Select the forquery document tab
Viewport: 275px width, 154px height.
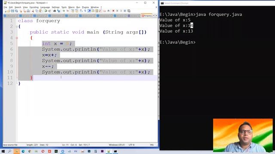147,16
